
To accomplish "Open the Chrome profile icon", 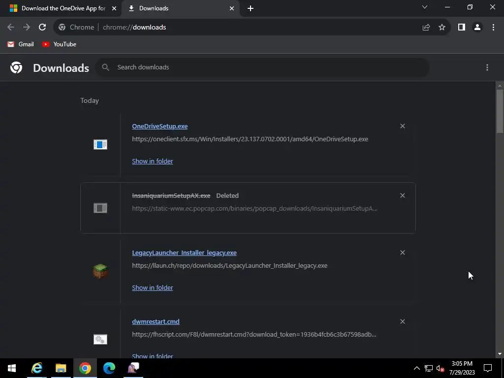I will 477,28.
